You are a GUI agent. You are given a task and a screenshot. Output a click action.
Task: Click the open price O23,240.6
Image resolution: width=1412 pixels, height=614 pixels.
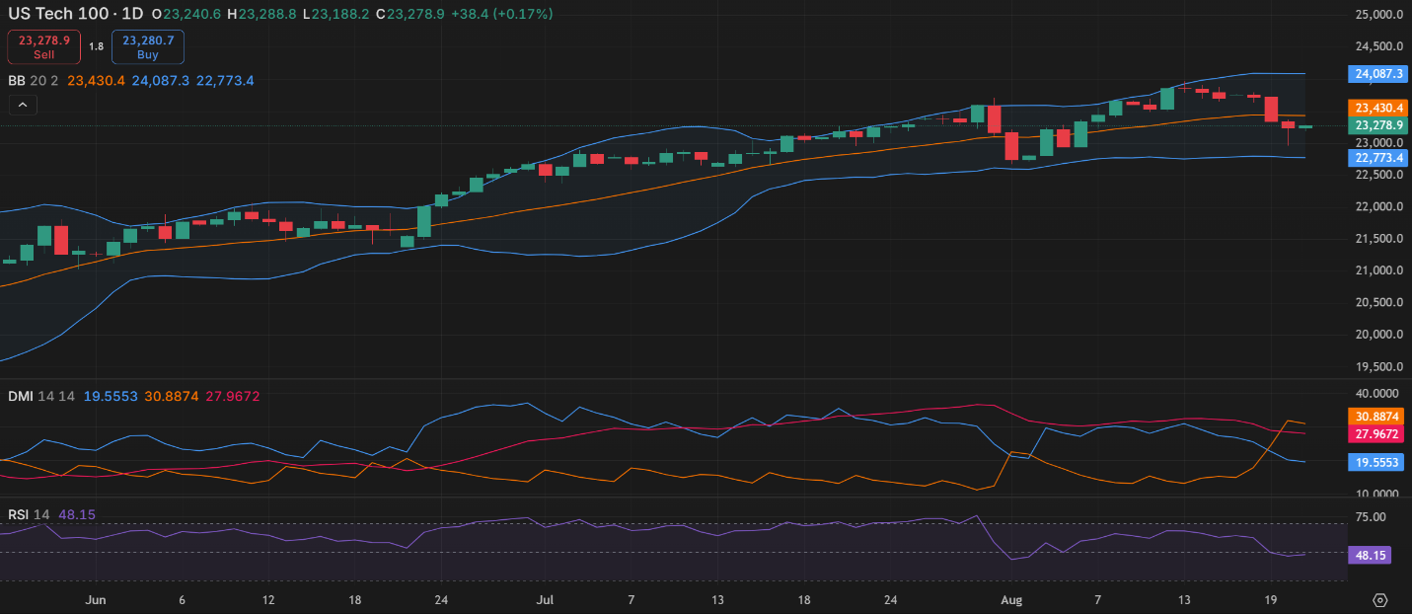[x=185, y=14]
